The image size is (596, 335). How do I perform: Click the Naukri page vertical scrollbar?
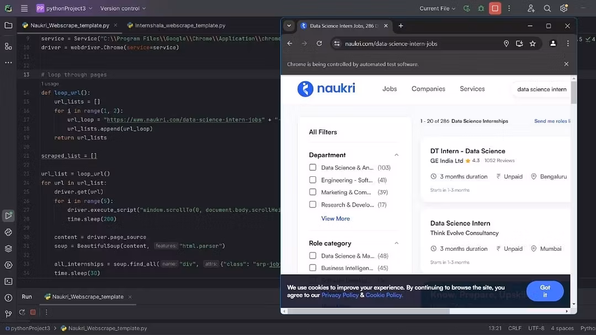click(x=573, y=92)
